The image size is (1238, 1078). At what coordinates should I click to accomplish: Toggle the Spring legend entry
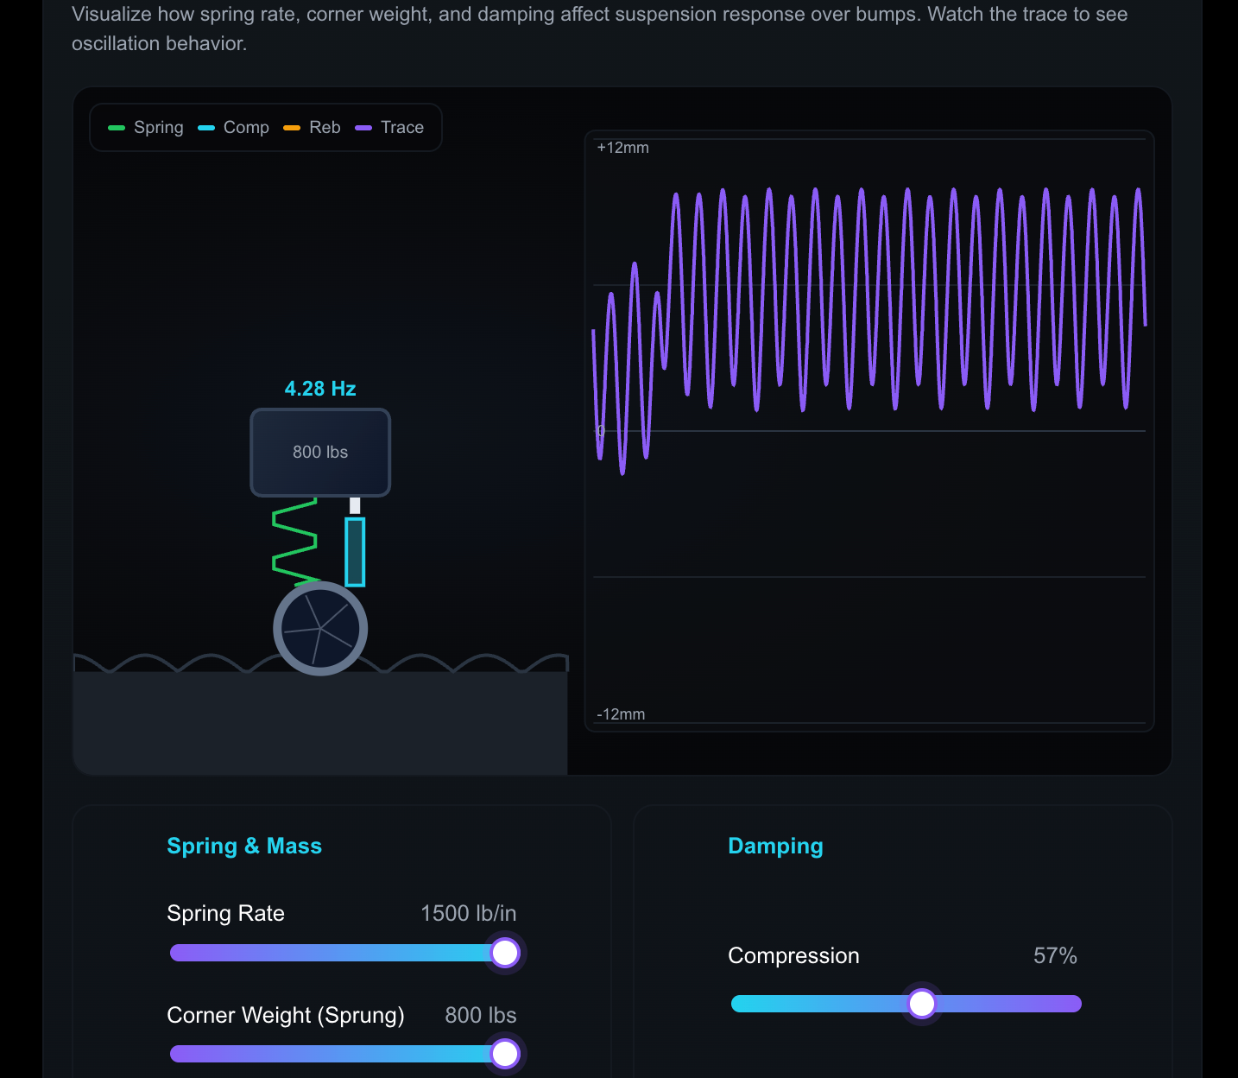click(159, 127)
